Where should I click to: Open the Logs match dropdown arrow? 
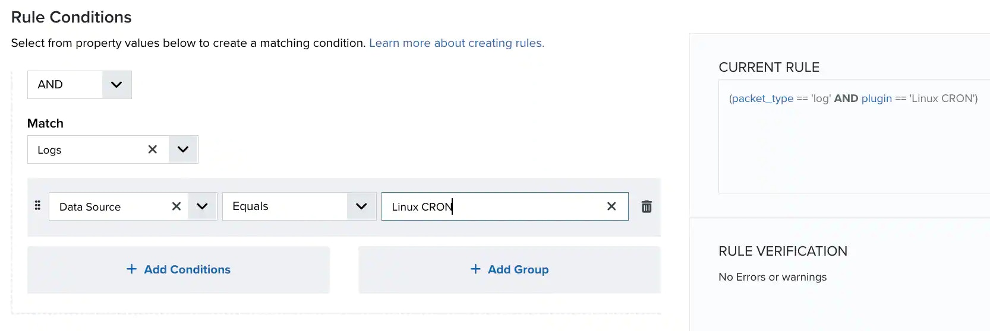tap(183, 149)
